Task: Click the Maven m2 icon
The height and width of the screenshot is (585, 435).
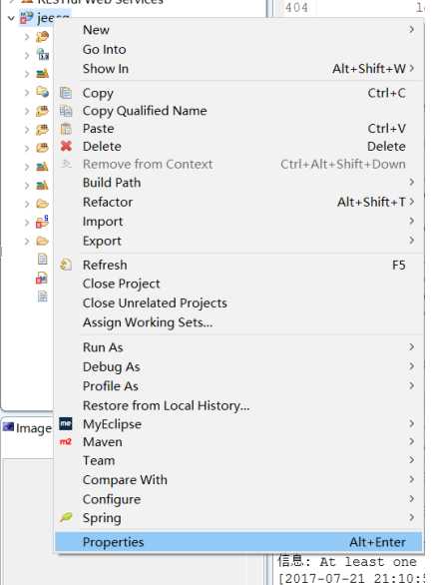Action: 66,441
